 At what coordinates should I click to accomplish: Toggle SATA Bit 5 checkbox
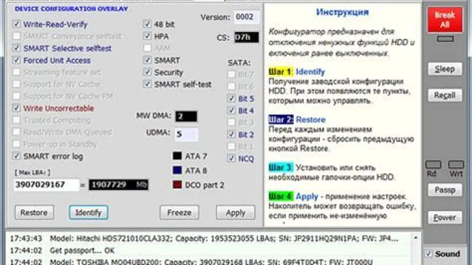(232, 99)
